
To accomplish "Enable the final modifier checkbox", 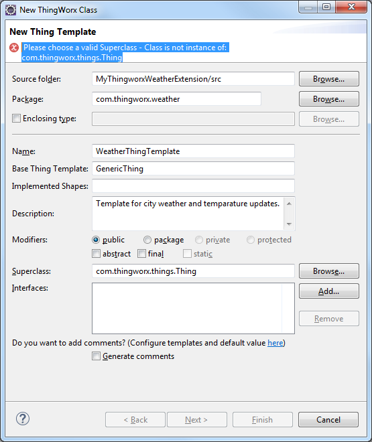I will (141, 254).
